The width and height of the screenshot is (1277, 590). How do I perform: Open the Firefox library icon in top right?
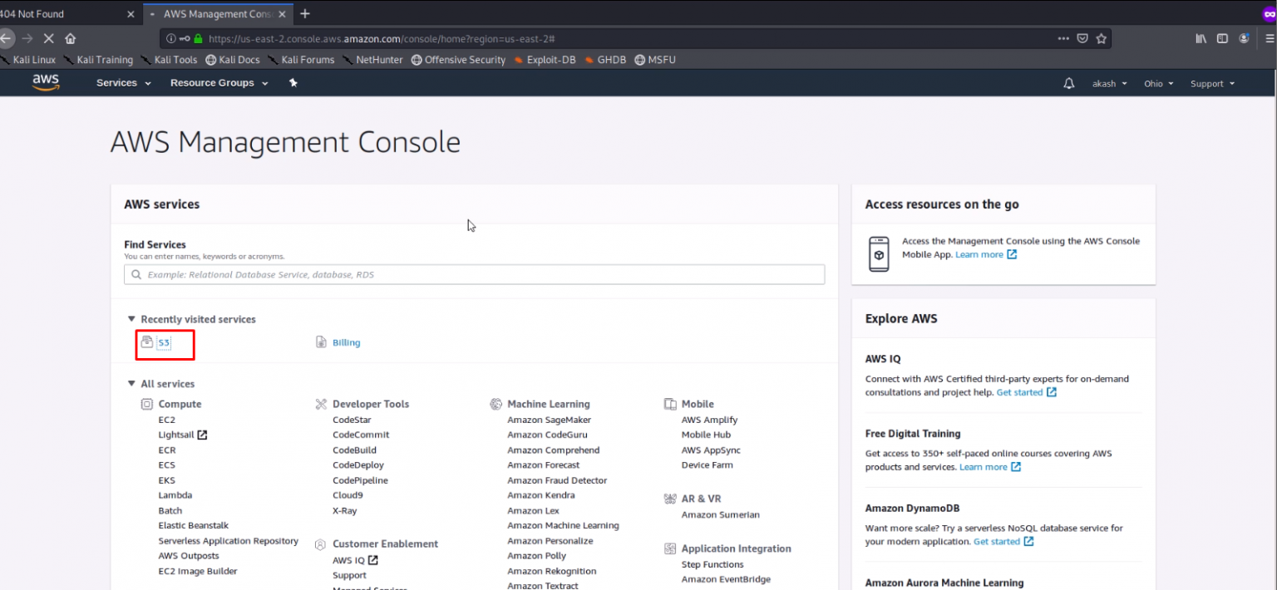1201,38
